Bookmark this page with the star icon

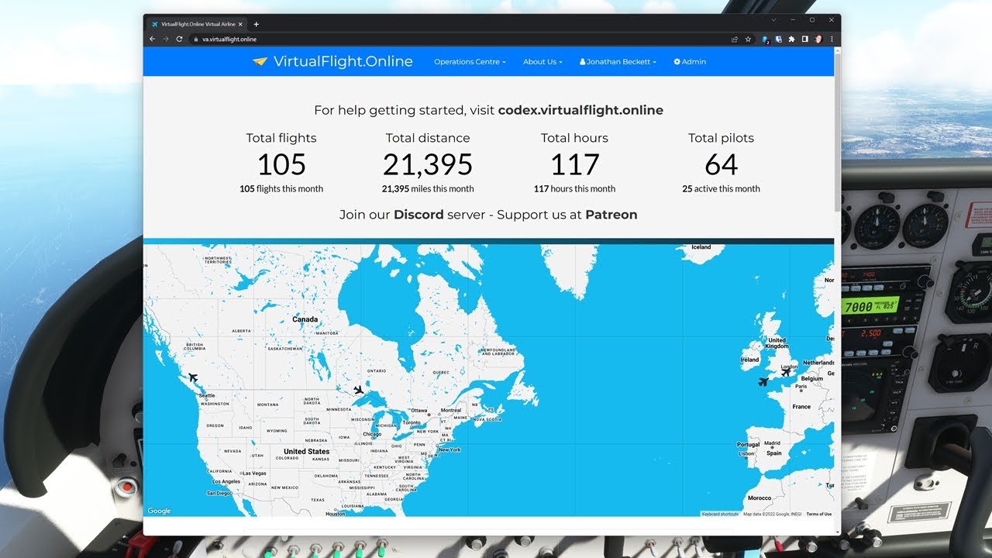click(748, 39)
